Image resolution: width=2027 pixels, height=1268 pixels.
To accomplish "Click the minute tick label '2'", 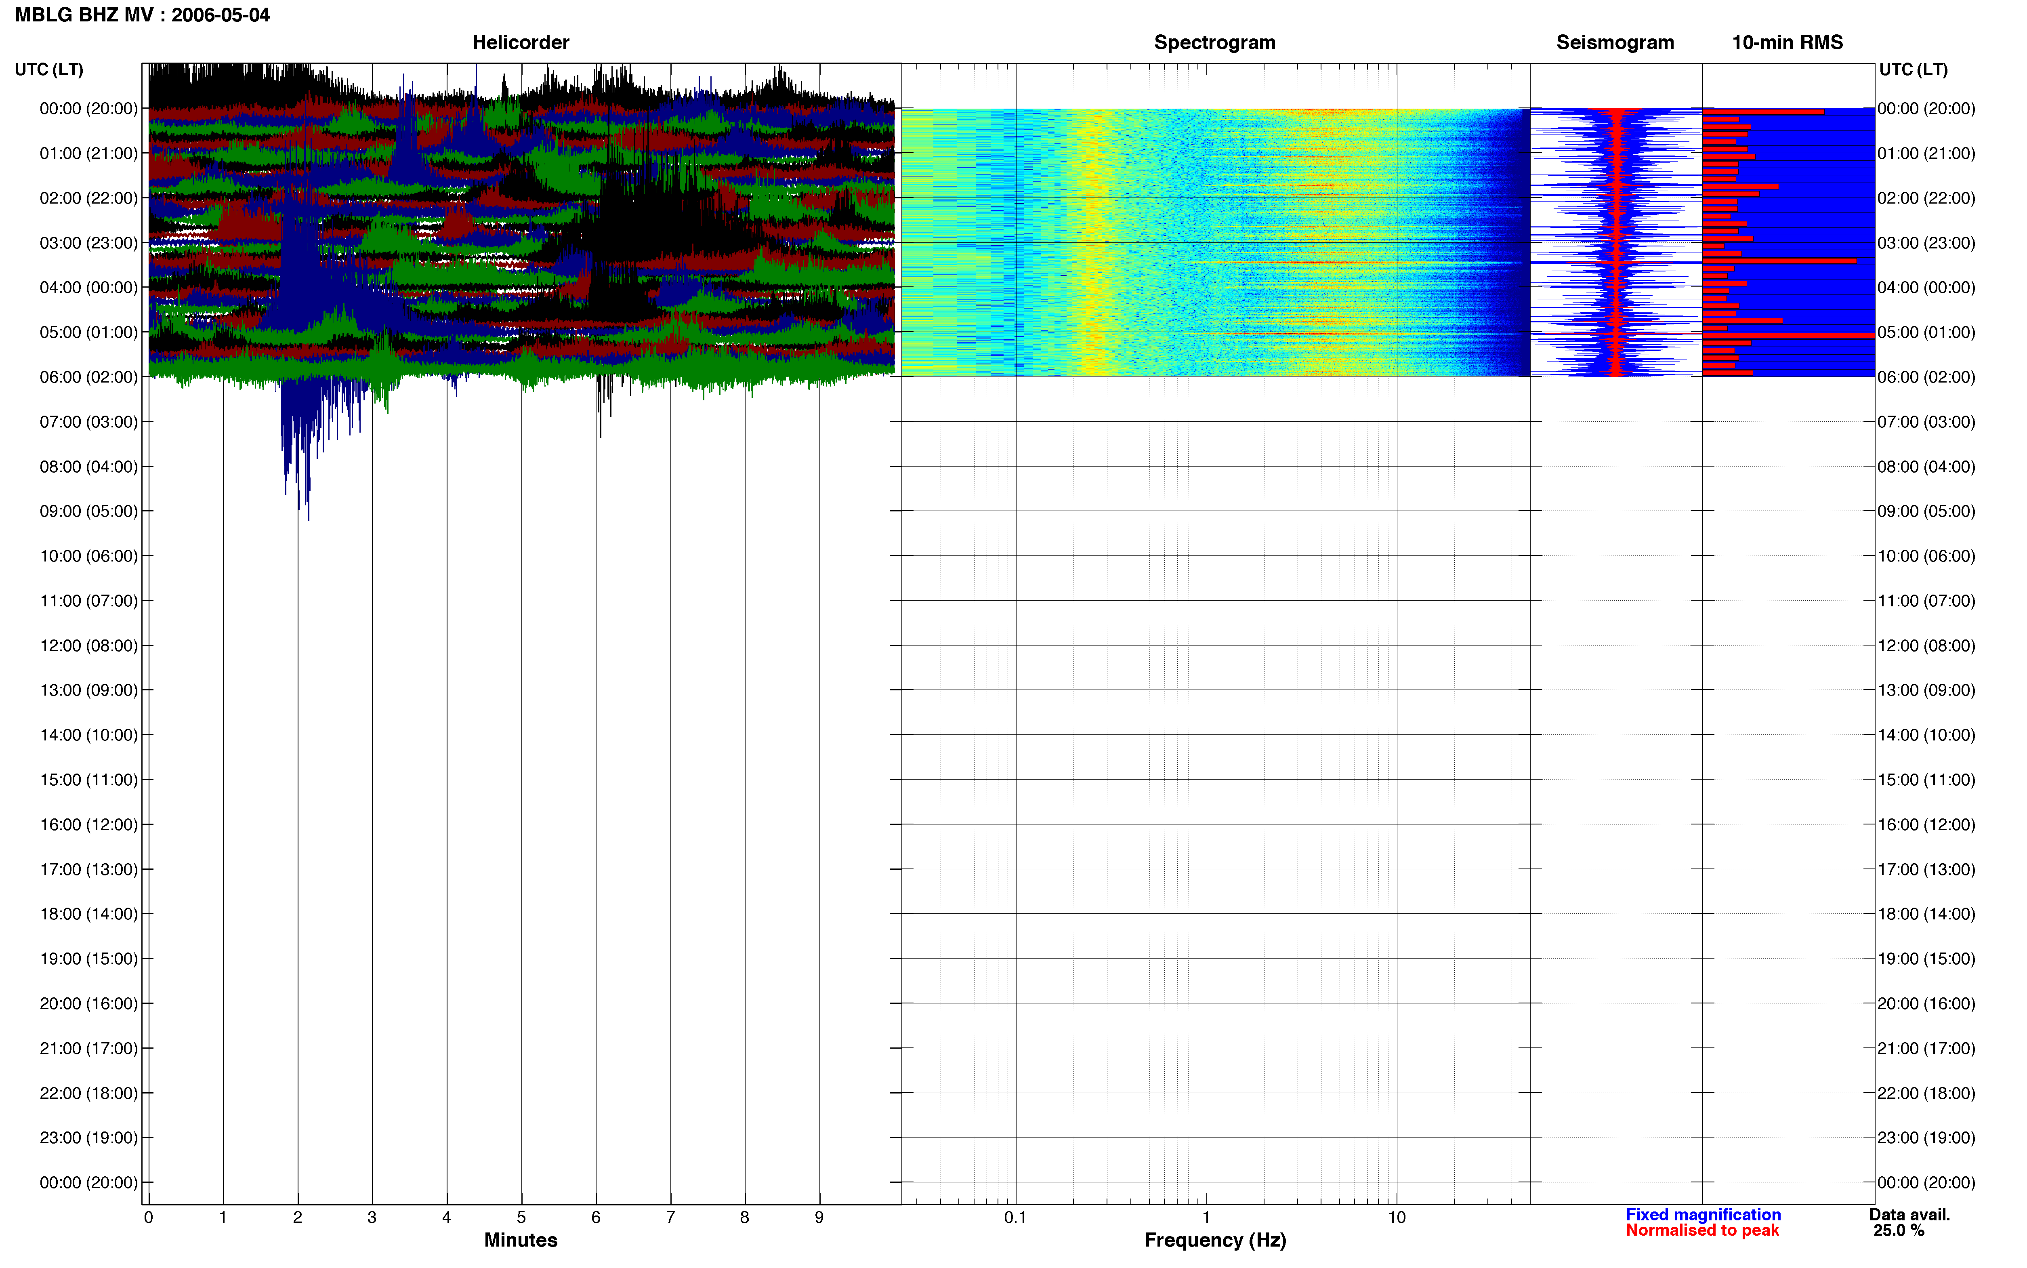I will point(298,1217).
